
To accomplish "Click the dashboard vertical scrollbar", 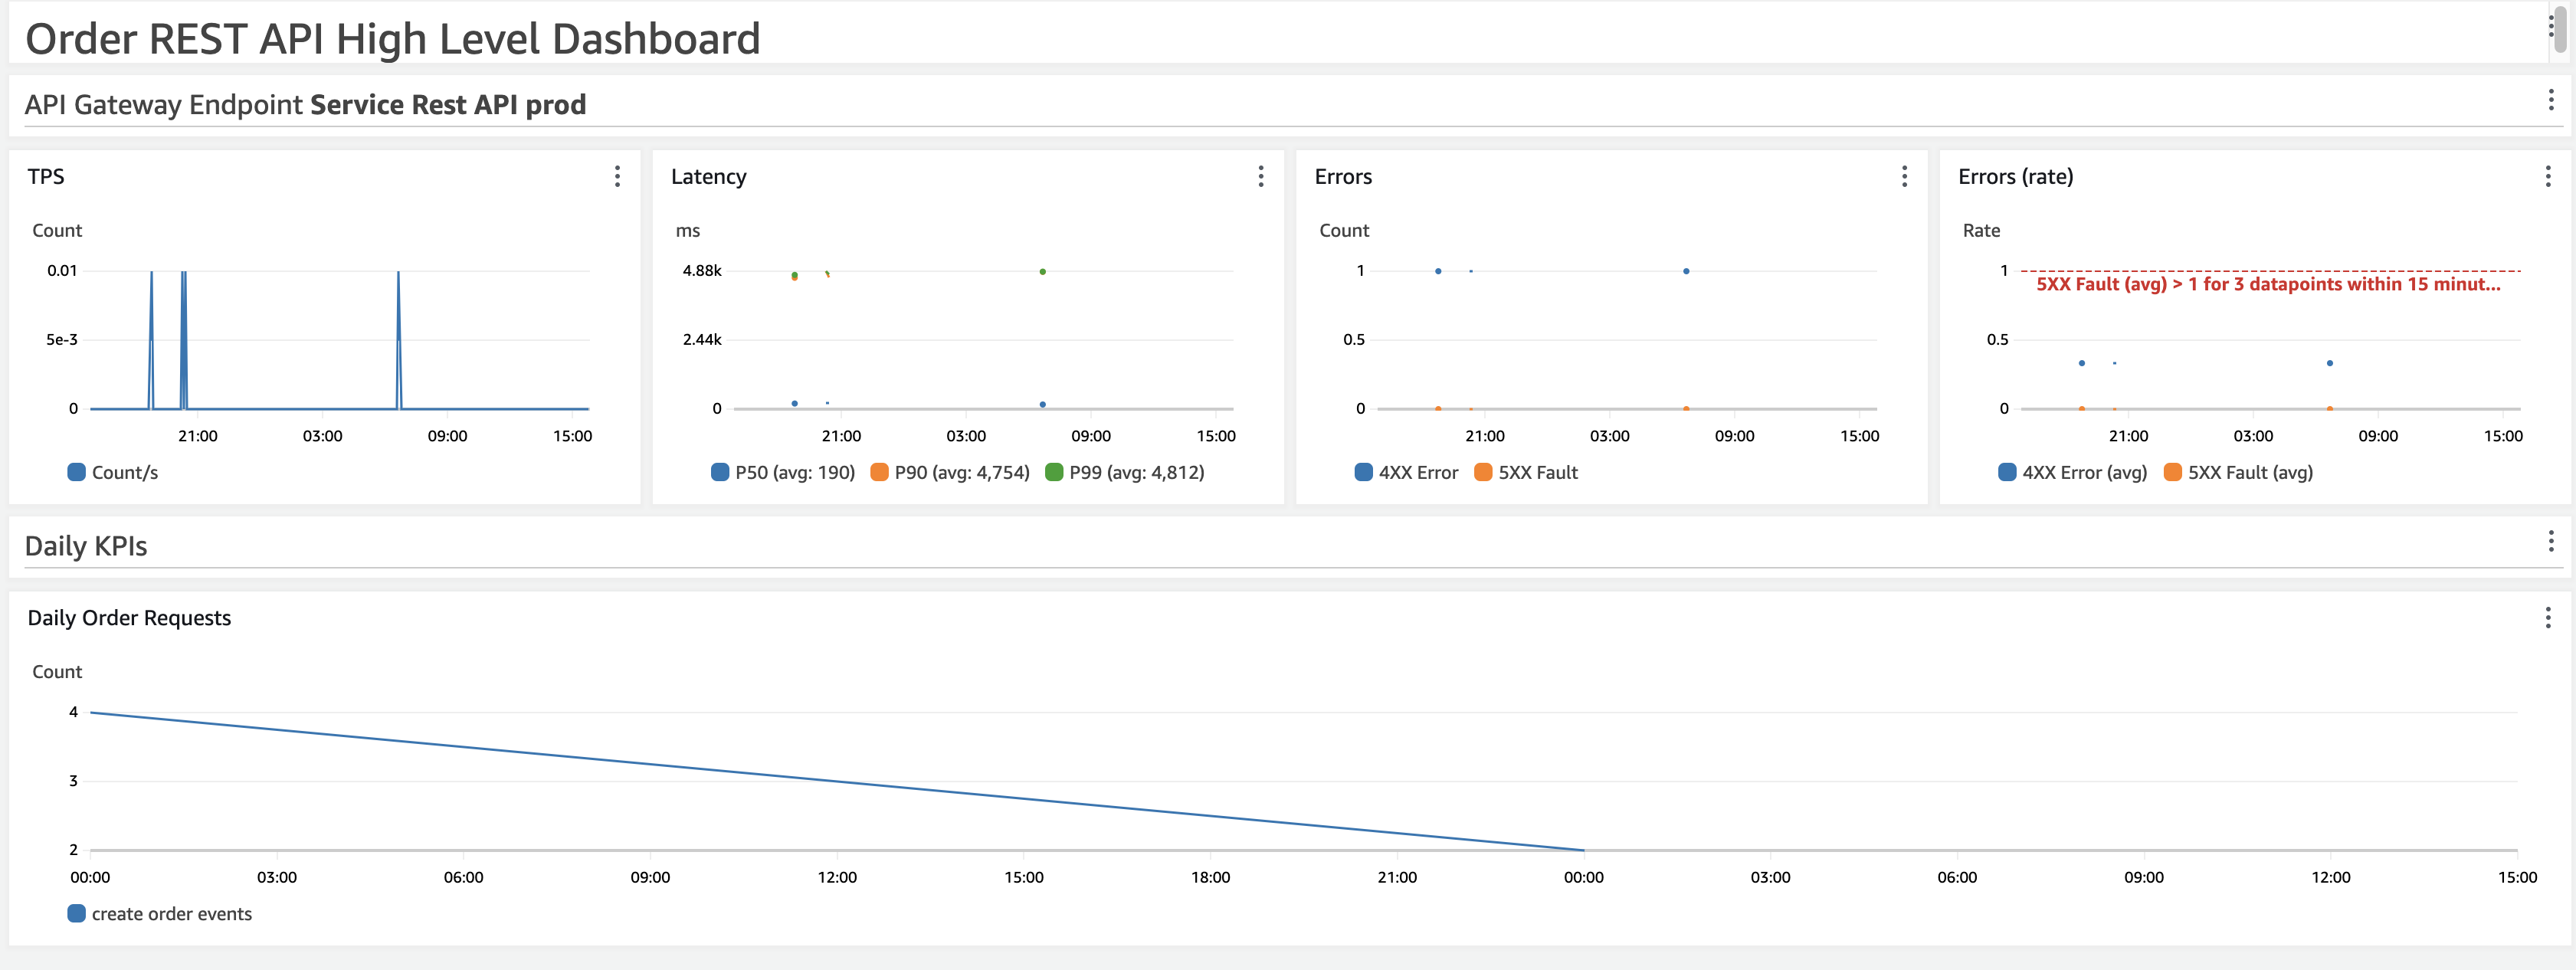I will point(2560,29).
